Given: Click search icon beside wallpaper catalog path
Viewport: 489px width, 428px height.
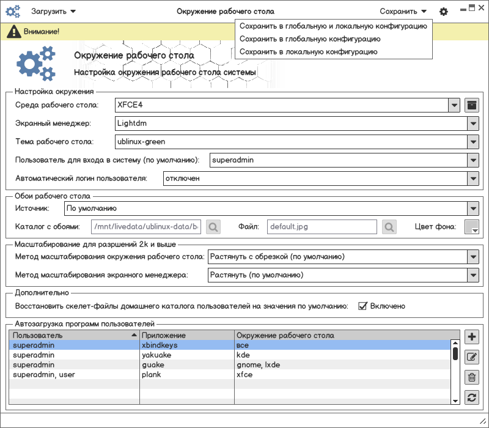Looking at the screenshot, I should tap(213, 227).
